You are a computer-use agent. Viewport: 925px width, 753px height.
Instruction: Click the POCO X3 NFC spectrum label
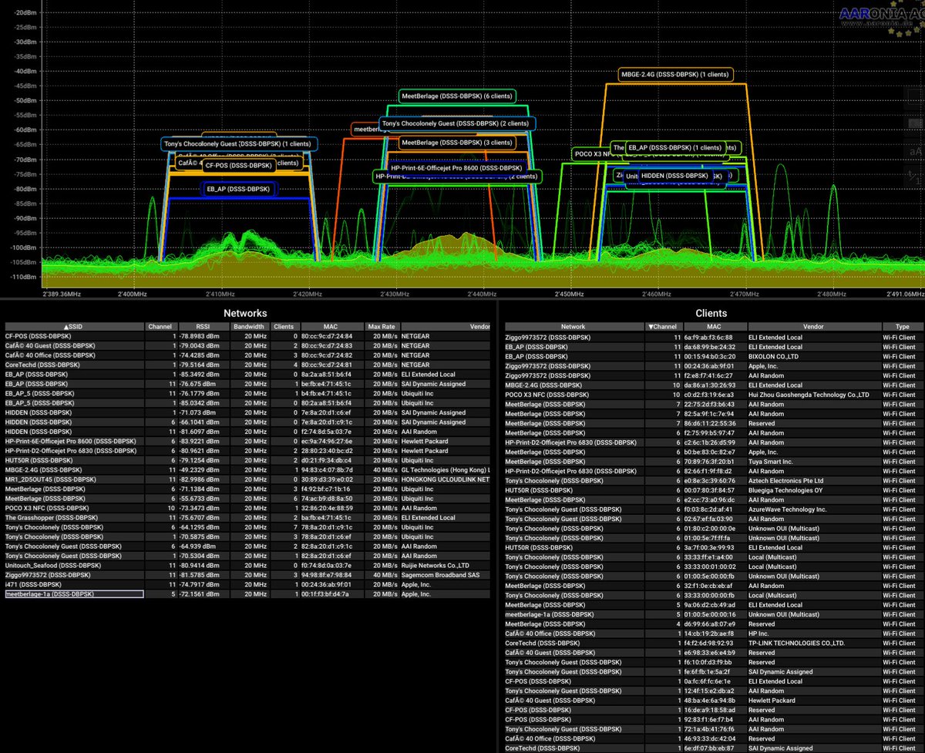tap(592, 154)
